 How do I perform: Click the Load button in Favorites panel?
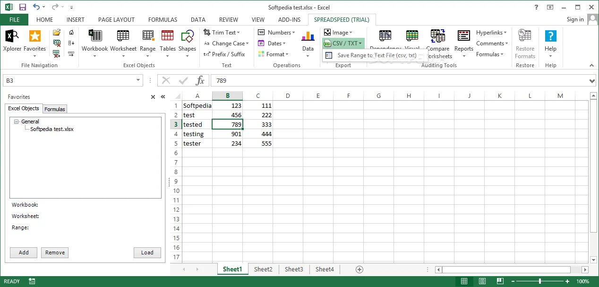(x=147, y=252)
